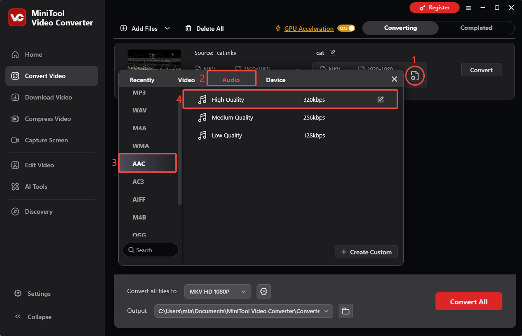Image resolution: width=522 pixels, height=336 pixels.
Task: Click the Add Files button
Action: pyautogui.click(x=139, y=29)
